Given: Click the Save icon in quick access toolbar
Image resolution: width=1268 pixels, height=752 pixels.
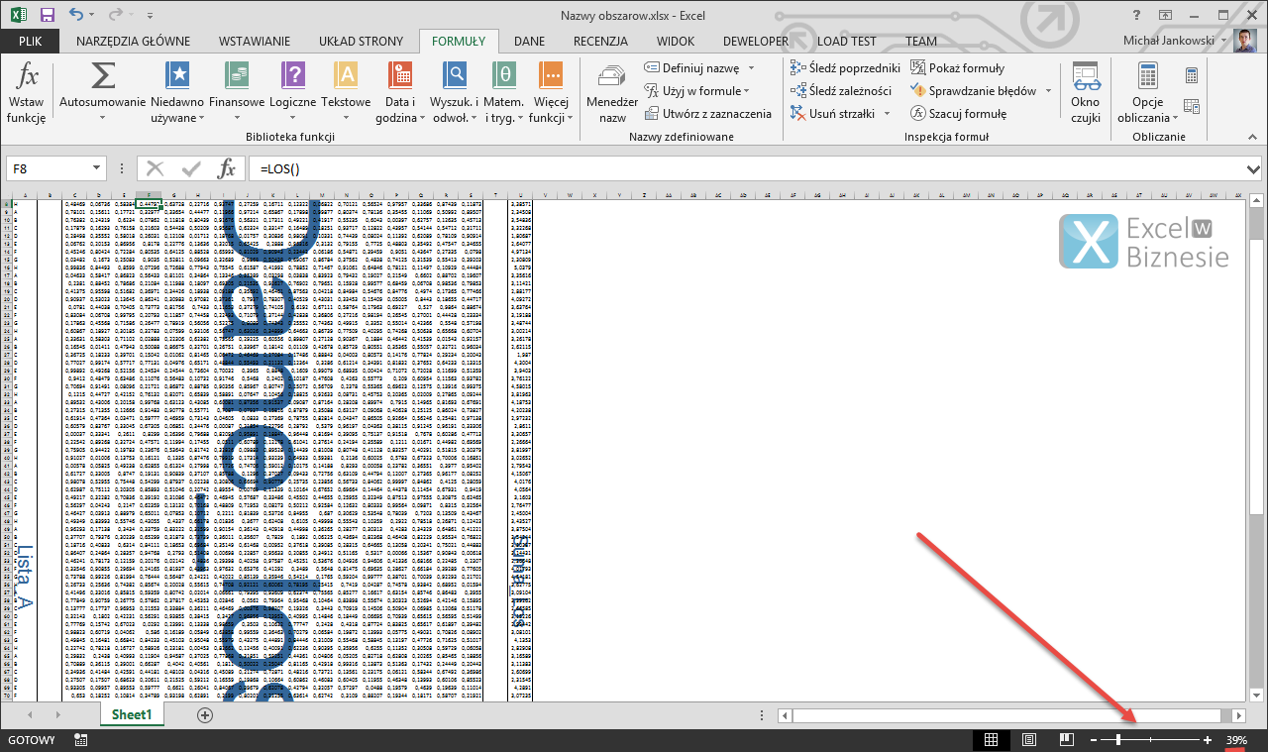Looking at the screenshot, I should (x=46, y=16).
